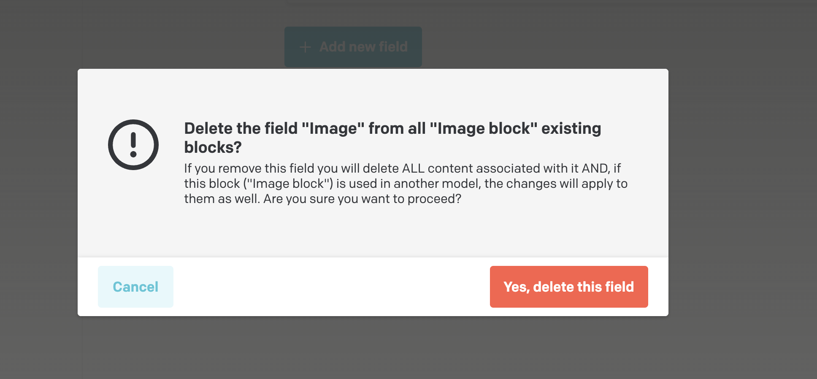Click the quoted "Image" field name in heading

click(333, 128)
